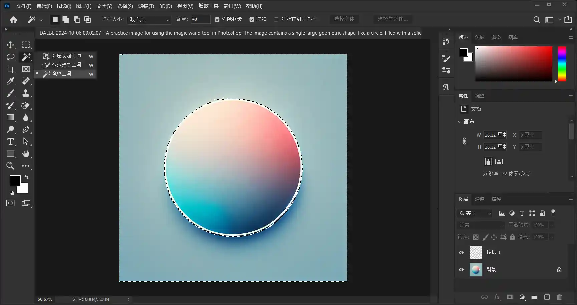Choose Intersect with Selection mode icon
This screenshot has height=305, width=577.
click(x=87, y=19)
